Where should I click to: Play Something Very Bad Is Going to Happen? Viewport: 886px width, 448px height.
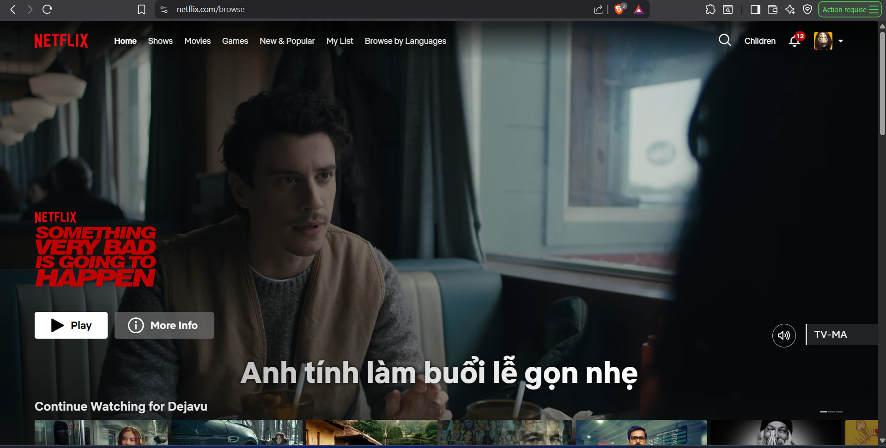point(71,325)
